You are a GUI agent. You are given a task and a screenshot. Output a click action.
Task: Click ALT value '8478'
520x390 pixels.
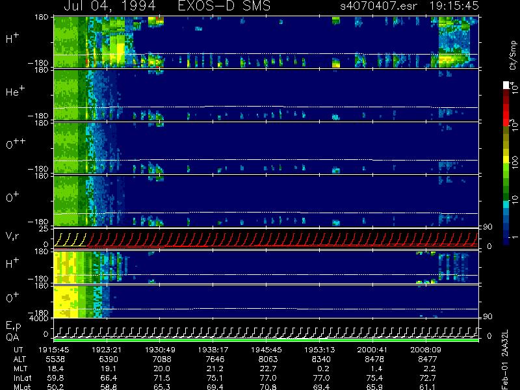pyautogui.click(x=374, y=359)
